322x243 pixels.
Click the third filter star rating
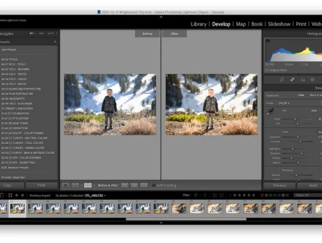tap(244, 195)
